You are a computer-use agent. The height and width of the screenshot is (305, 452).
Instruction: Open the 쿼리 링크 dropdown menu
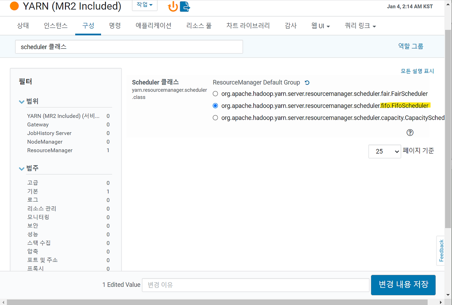click(360, 26)
